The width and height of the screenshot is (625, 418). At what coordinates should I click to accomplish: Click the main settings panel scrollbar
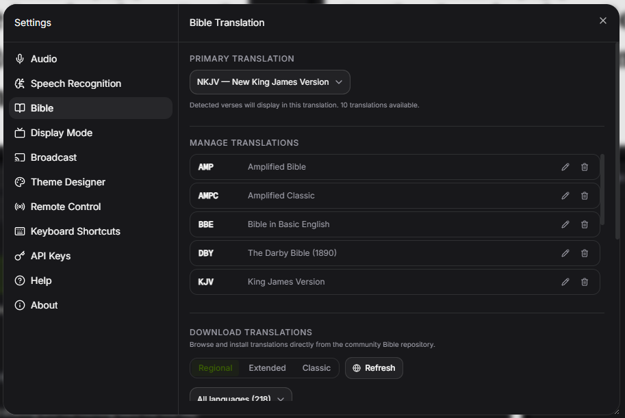617,140
